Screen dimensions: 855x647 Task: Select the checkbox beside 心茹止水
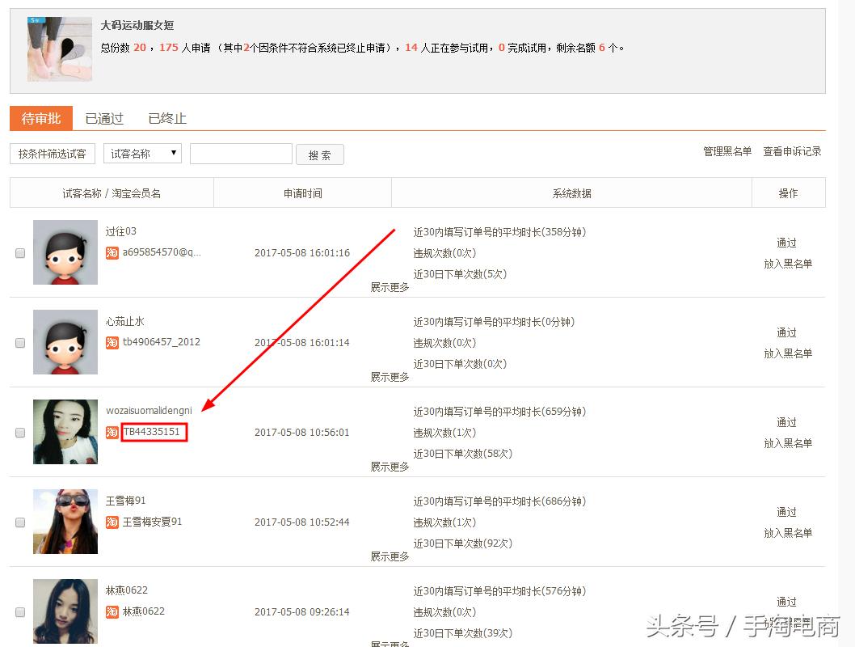pyautogui.click(x=19, y=342)
